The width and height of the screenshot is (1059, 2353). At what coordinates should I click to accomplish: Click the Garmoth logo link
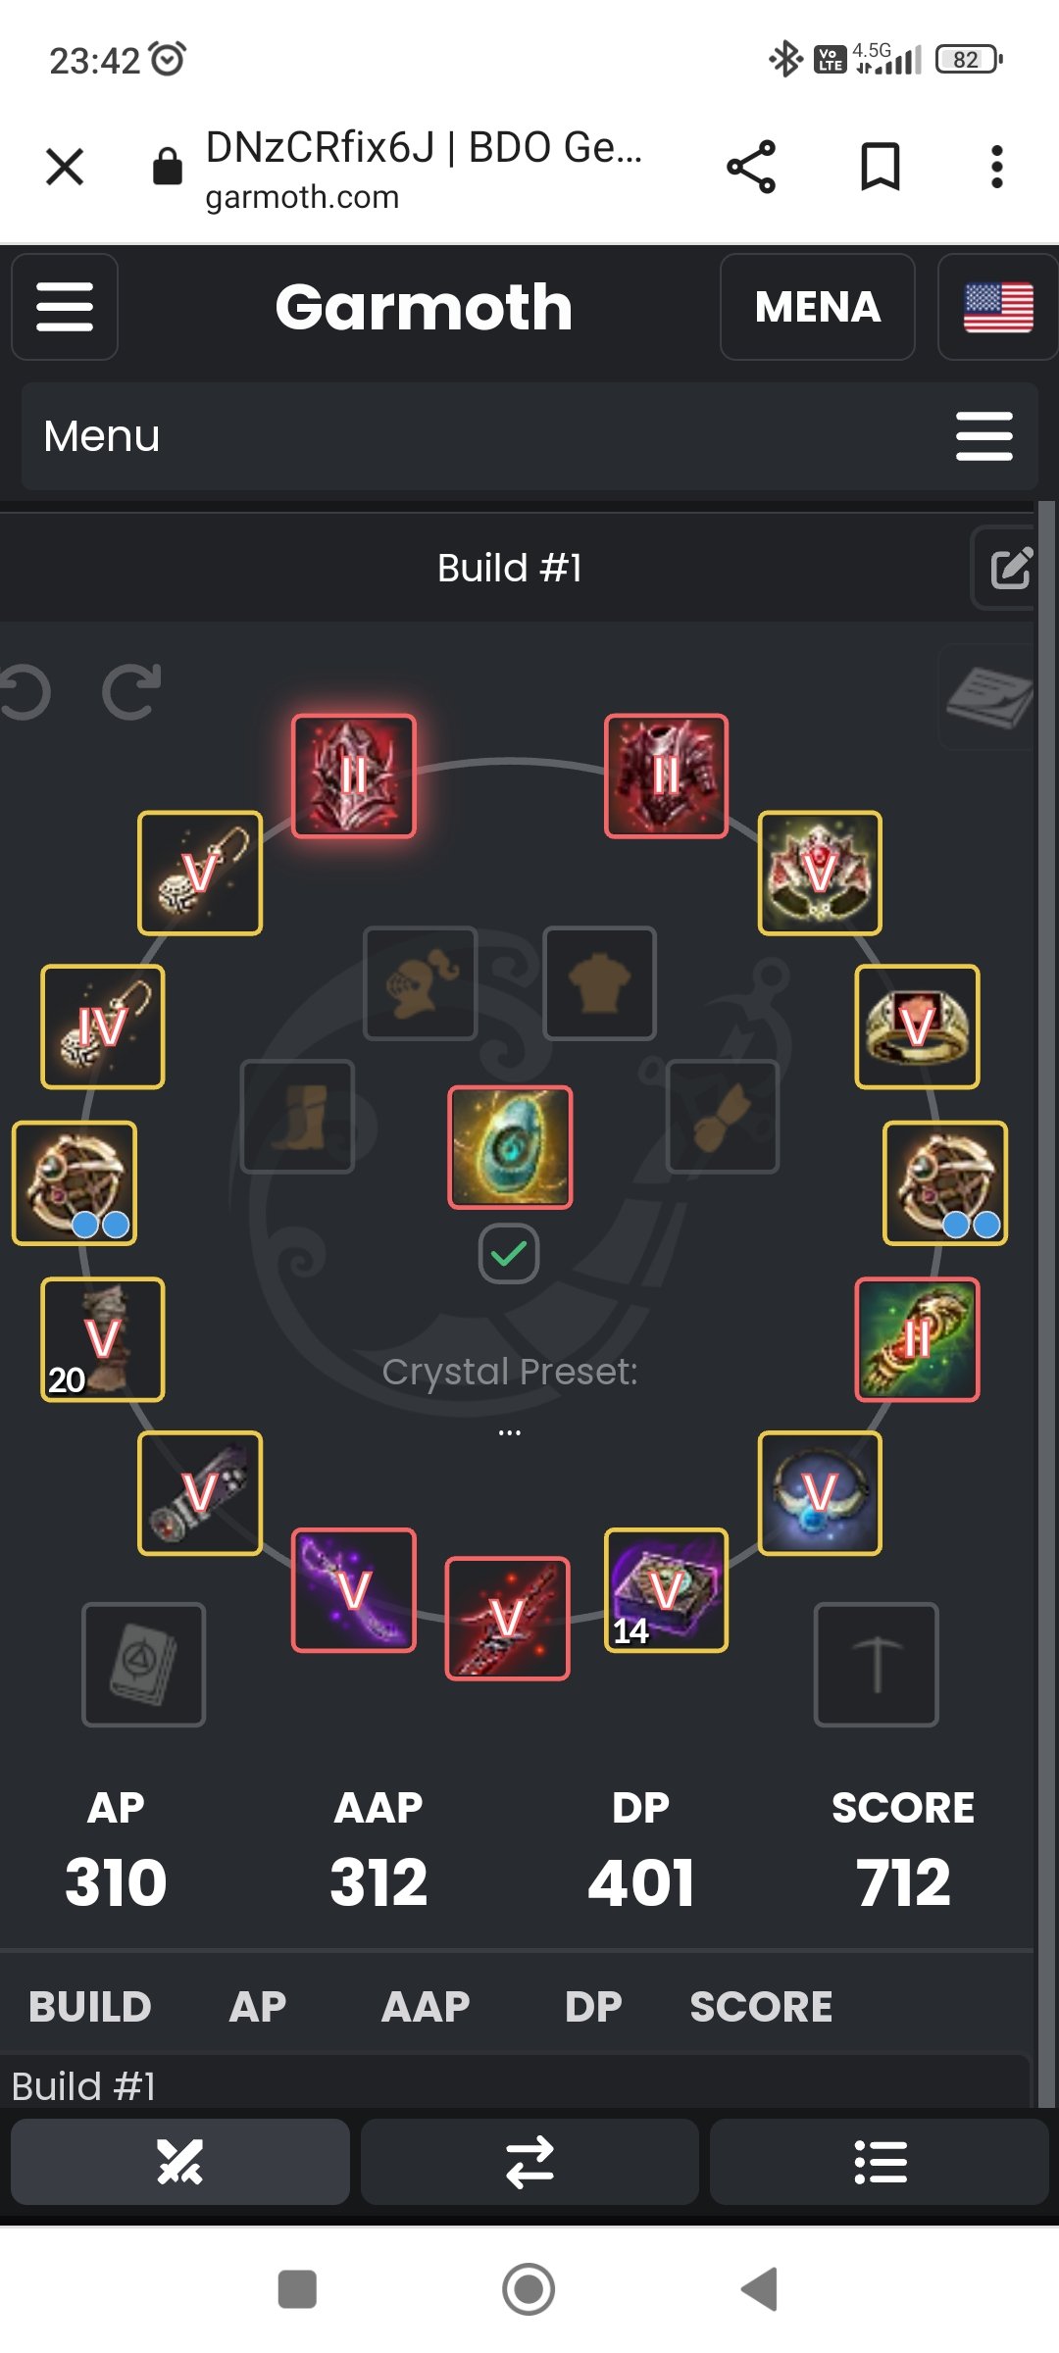(424, 307)
